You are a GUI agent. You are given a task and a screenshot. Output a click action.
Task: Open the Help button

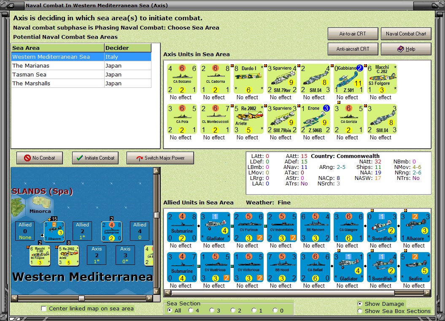pyautogui.click(x=406, y=49)
